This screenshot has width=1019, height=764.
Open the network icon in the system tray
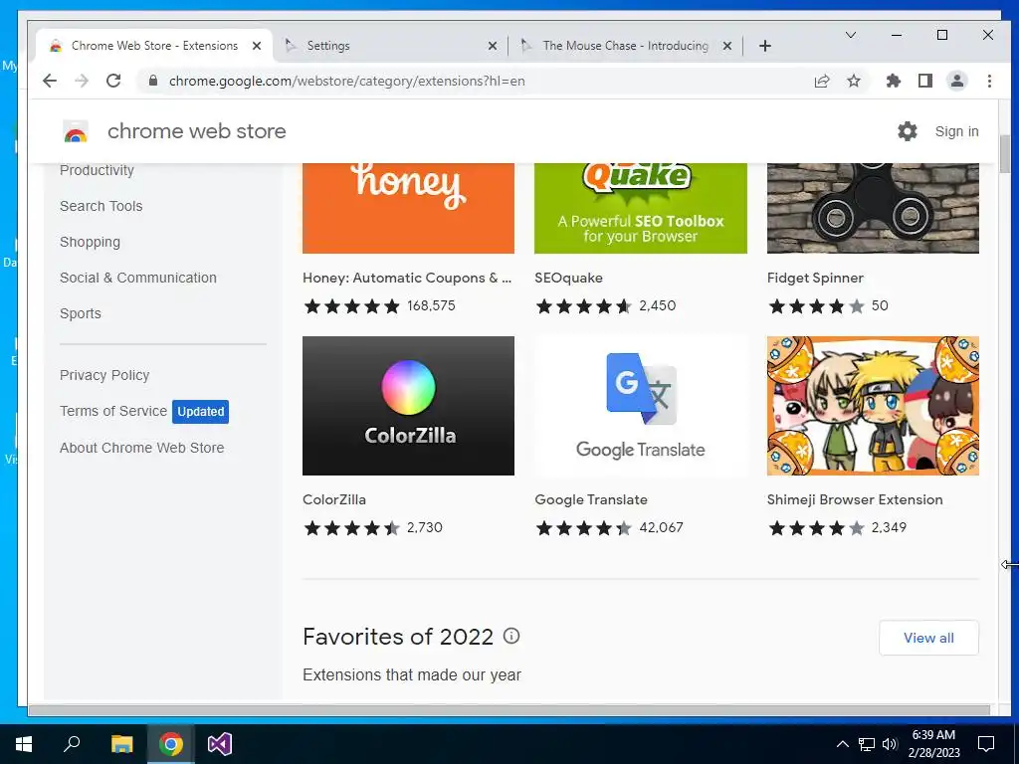(x=867, y=744)
